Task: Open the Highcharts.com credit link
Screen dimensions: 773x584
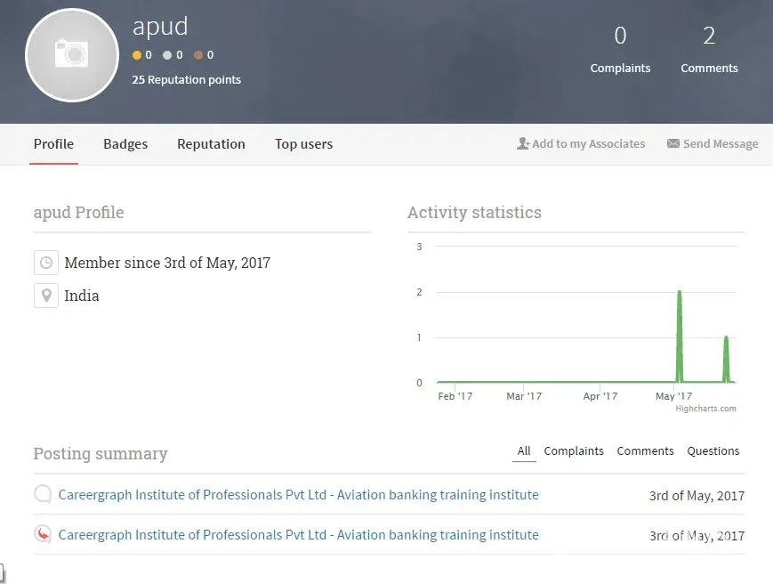Action: click(x=705, y=409)
